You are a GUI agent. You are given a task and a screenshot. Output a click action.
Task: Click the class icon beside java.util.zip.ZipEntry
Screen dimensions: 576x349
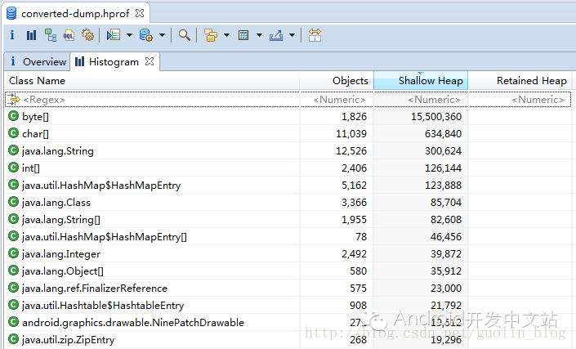click(14, 339)
